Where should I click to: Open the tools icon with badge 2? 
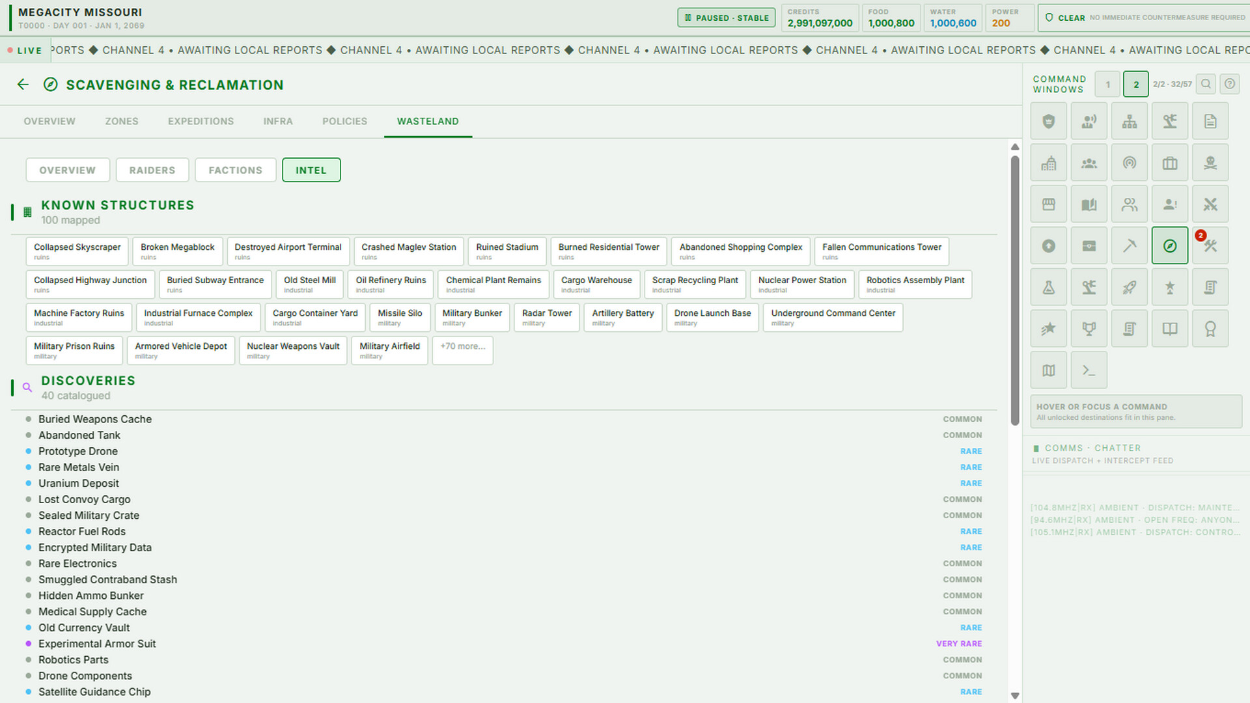[x=1210, y=246]
